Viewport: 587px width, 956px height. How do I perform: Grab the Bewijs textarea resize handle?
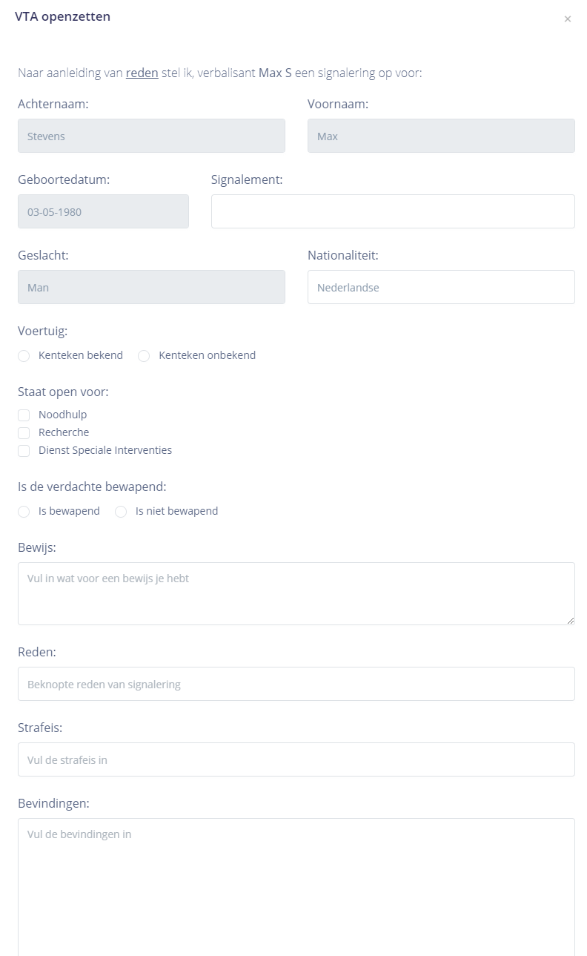(x=571, y=621)
